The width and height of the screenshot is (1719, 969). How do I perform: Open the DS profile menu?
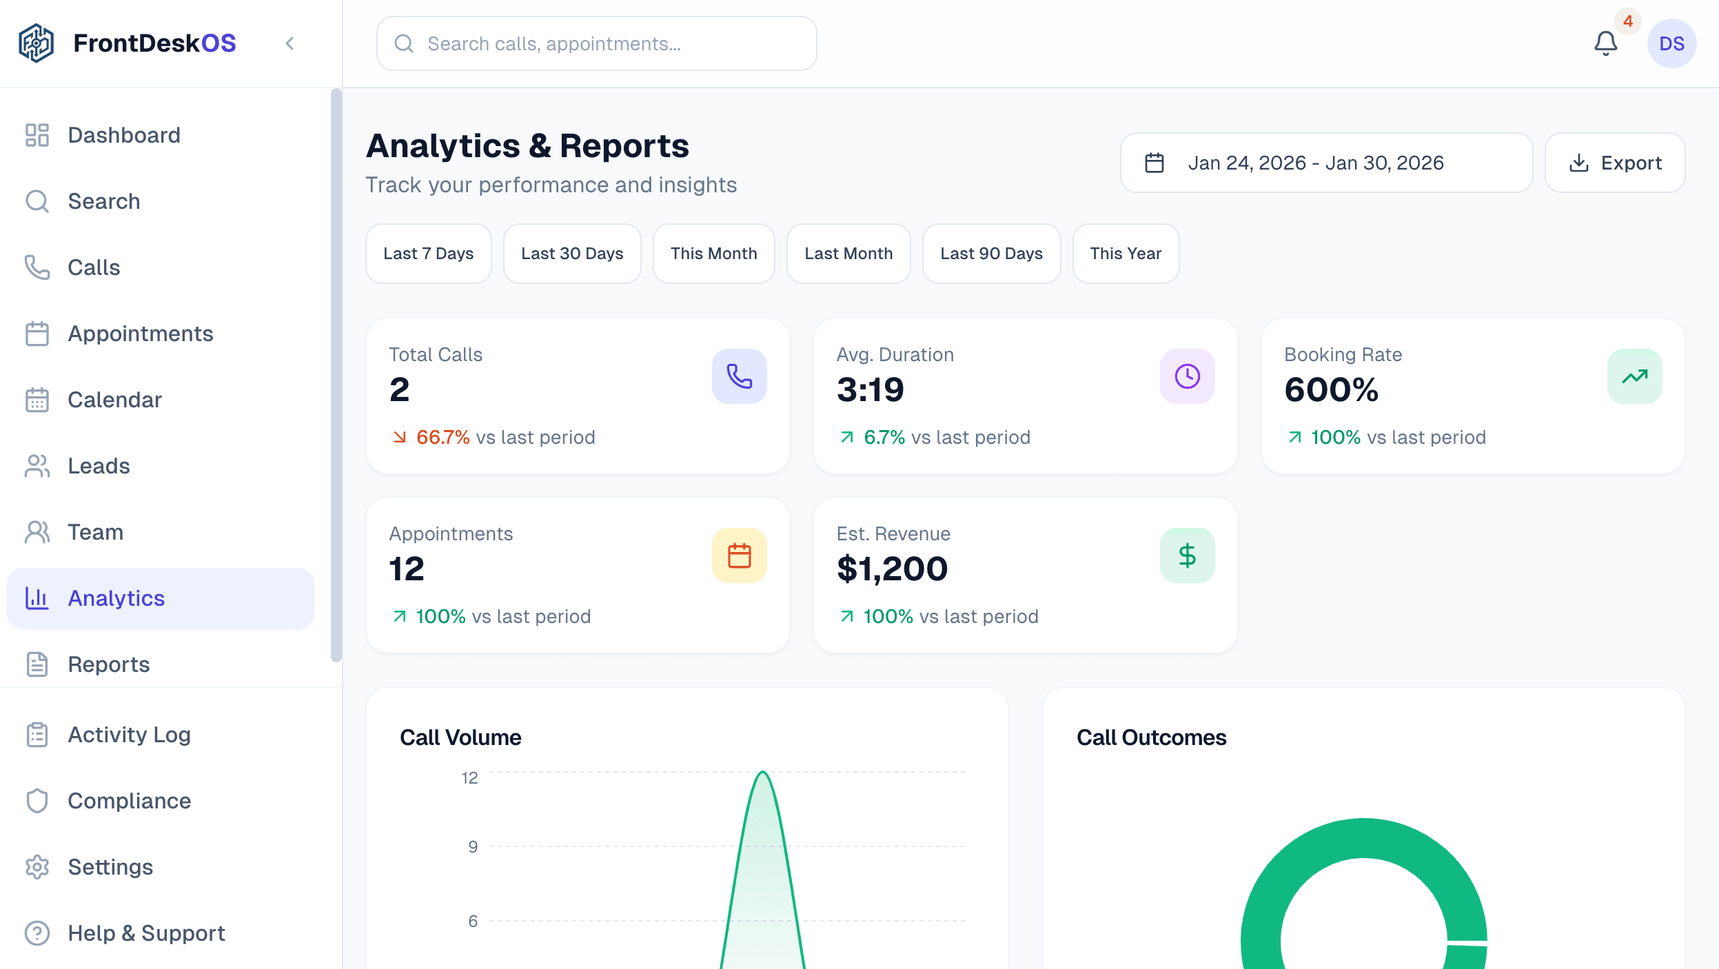pyautogui.click(x=1671, y=43)
